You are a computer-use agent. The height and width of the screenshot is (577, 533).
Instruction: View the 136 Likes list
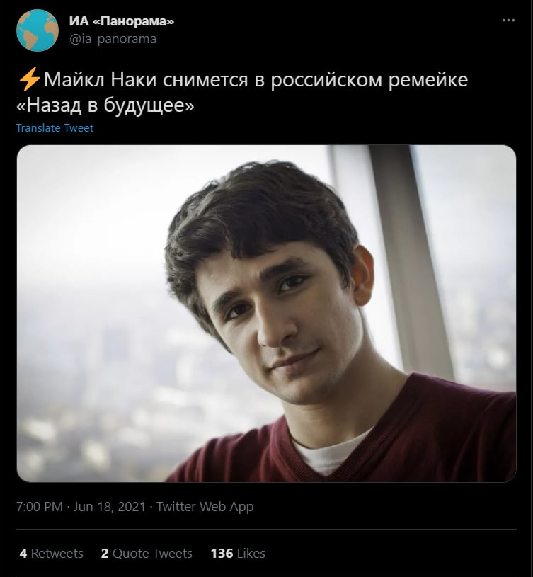238,554
